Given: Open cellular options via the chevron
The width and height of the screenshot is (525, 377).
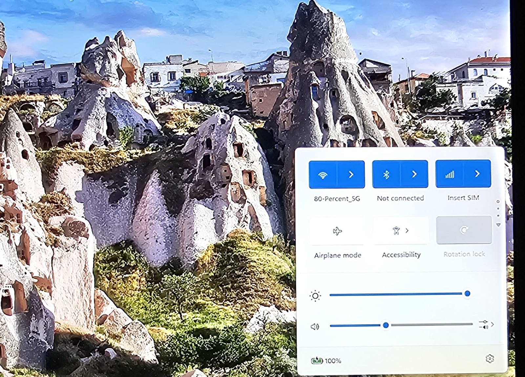Looking at the screenshot, I should coord(477,174).
